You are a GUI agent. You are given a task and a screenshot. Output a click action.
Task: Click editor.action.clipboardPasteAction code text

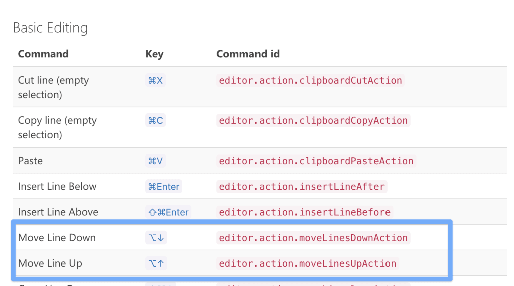coord(316,161)
